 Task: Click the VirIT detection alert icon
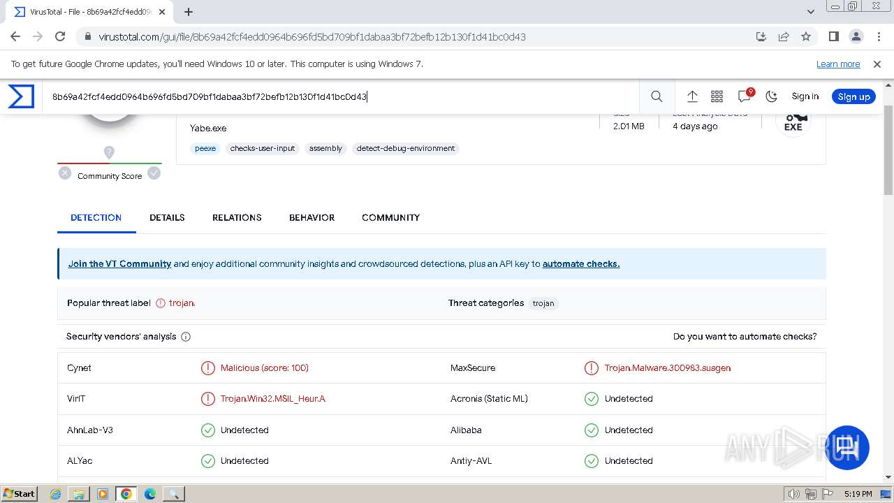(x=208, y=399)
